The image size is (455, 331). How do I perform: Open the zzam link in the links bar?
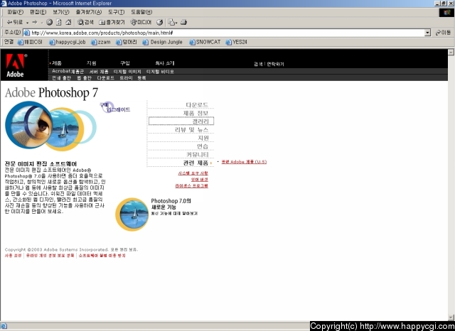tap(101, 42)
